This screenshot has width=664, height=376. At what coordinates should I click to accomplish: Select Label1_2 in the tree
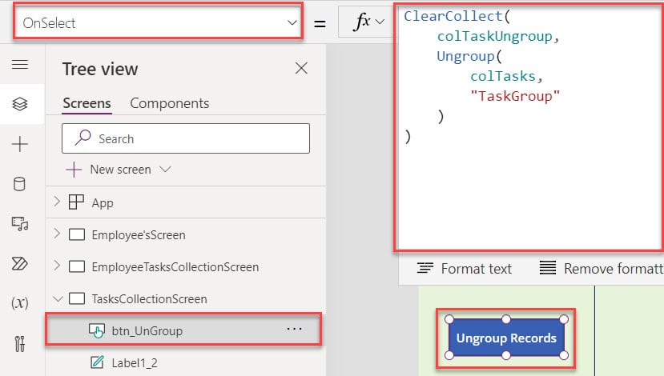[x=135, y=363]
